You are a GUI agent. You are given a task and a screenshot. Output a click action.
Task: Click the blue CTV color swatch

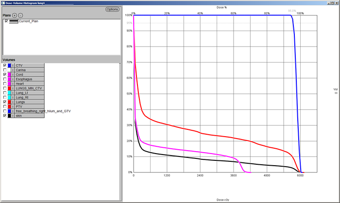(9, 65)
